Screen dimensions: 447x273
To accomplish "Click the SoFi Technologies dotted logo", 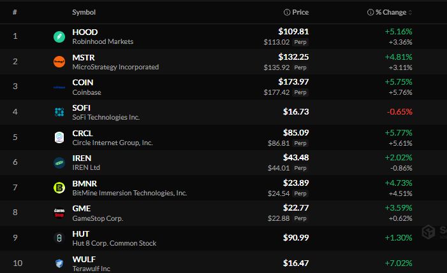I will (59, 112).
